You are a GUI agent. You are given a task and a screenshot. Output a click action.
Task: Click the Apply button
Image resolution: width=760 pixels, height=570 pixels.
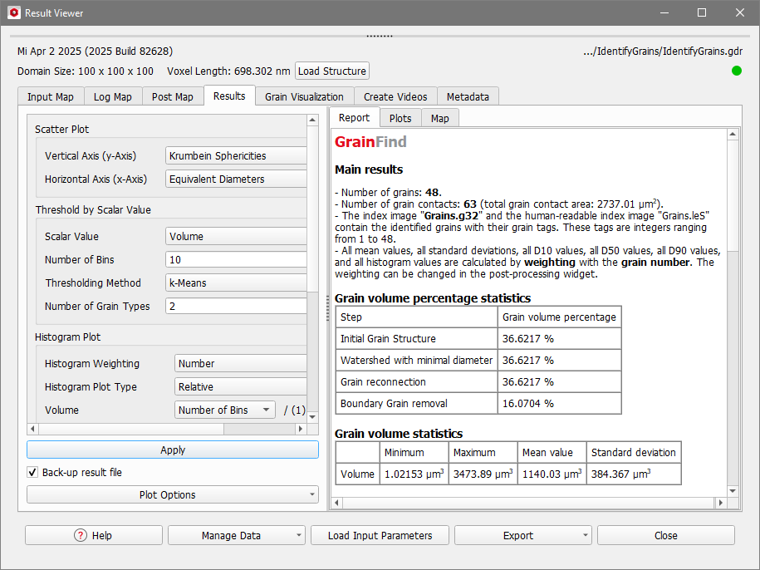pos(173,450)
